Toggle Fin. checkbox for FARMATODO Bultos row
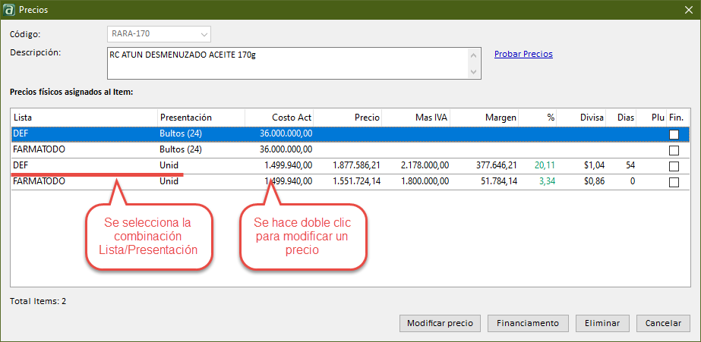This screenshot has height=342, width=701. click(x=674, y=150)
